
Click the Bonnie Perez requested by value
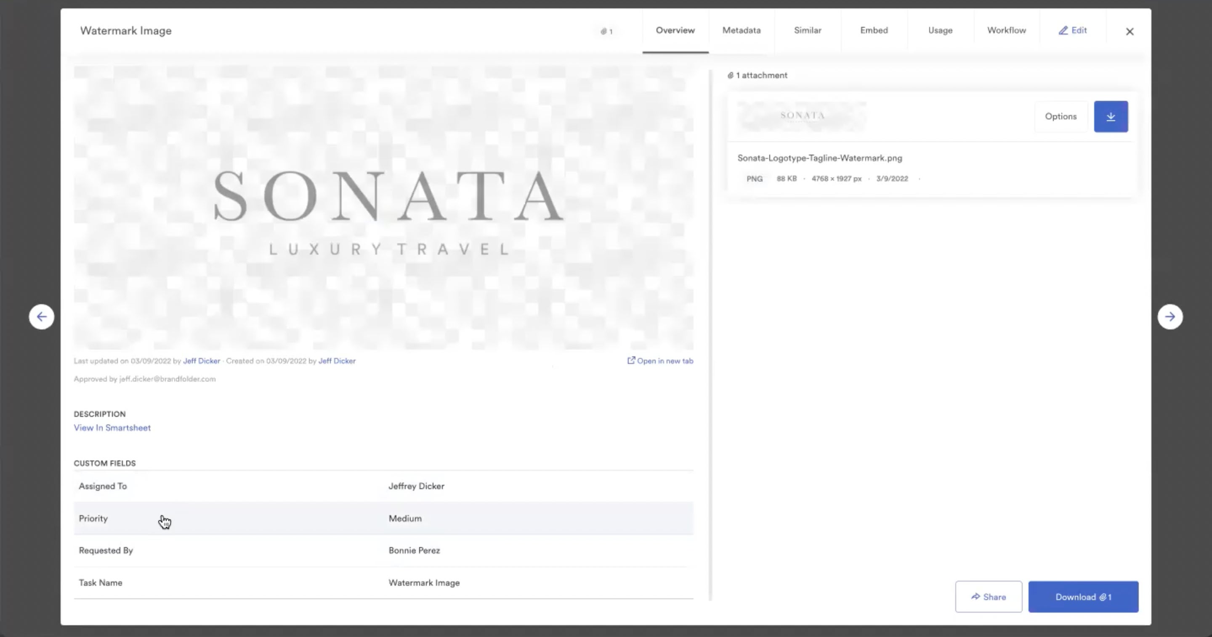(414, 550)
